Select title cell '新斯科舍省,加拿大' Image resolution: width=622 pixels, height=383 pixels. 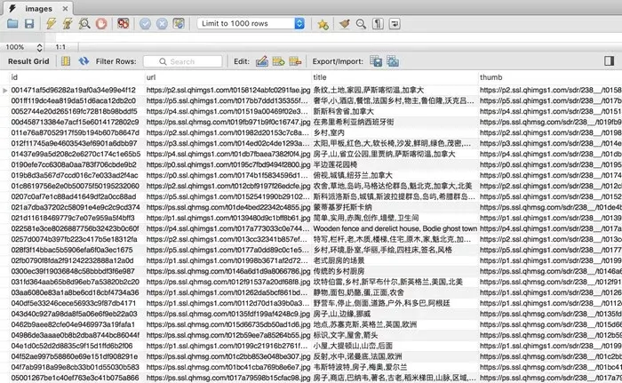pyautogui.click(x=395, y=112)
